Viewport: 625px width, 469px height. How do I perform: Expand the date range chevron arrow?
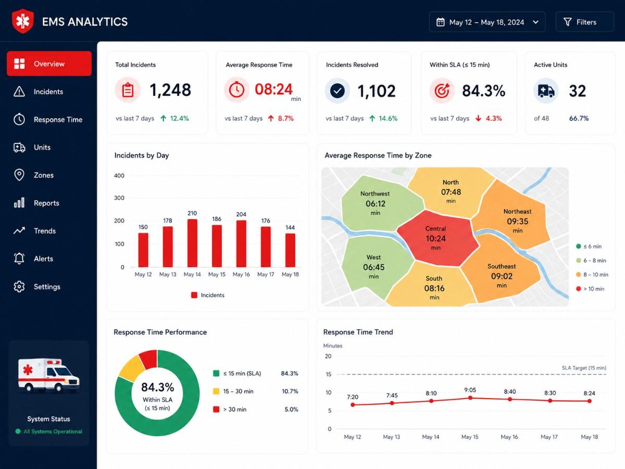tap(535, 22)
